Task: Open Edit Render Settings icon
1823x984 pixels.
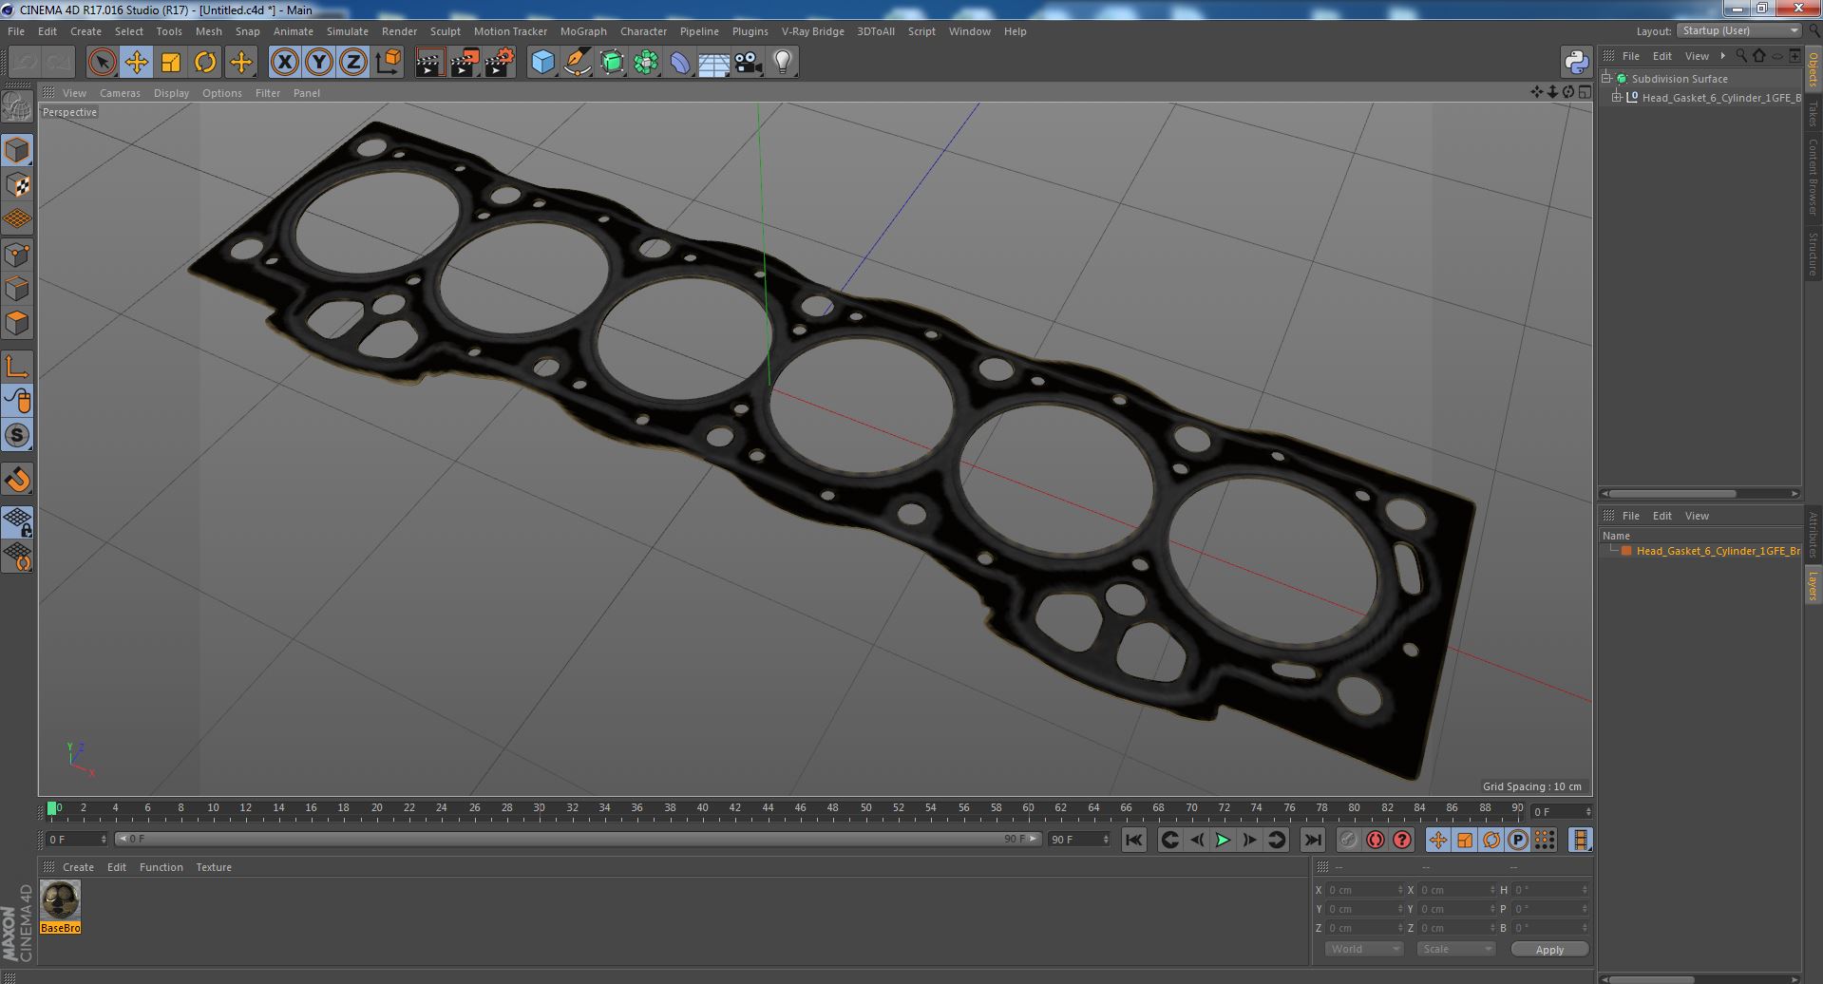Action: (x=500, y=63)
